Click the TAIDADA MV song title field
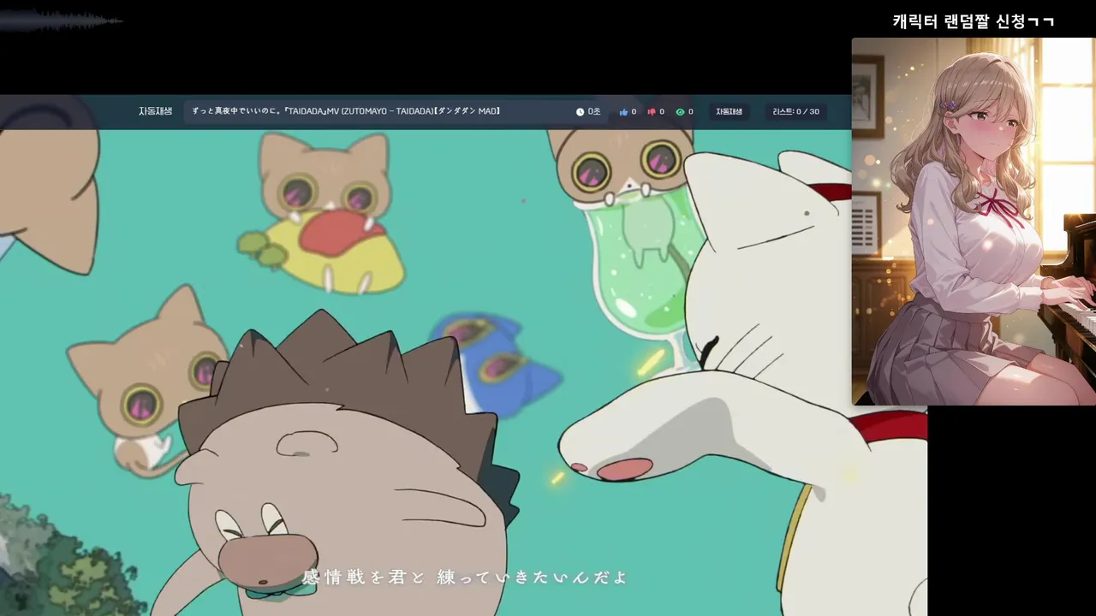This screenshot has width=1096, height=616. pyautogui.click(x=396, y=111)
